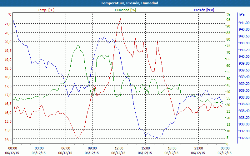This screenshot has height=156, width=250.
Task: Click the '939,00' pressure axis value
Action: 244,90
